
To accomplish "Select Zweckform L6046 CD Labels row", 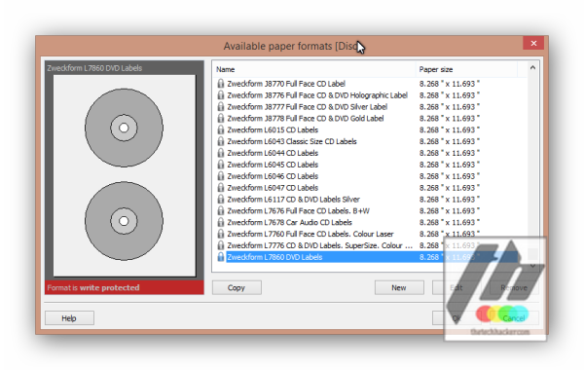I will [x=273, y=176].
